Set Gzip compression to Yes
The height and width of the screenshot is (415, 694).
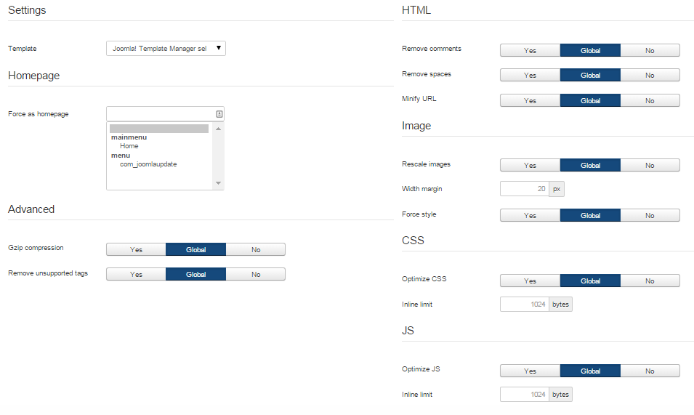(136, 250)
